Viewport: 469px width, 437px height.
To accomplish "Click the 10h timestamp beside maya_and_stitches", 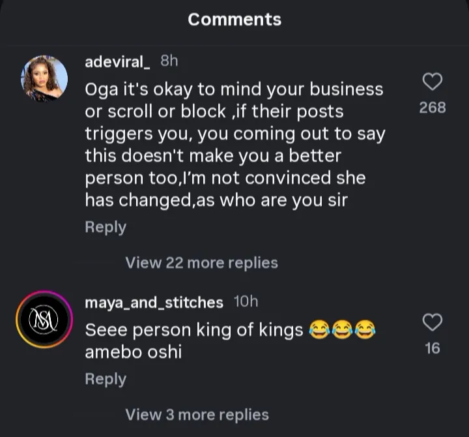I will [x=246, y=301].
